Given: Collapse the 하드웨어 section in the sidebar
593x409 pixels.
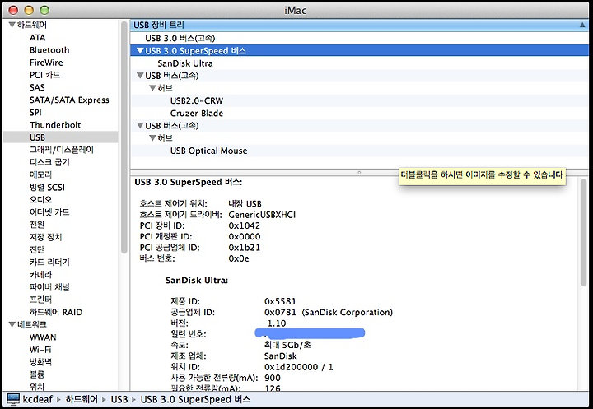Looking at the screenshot, I should coord(12,25).
